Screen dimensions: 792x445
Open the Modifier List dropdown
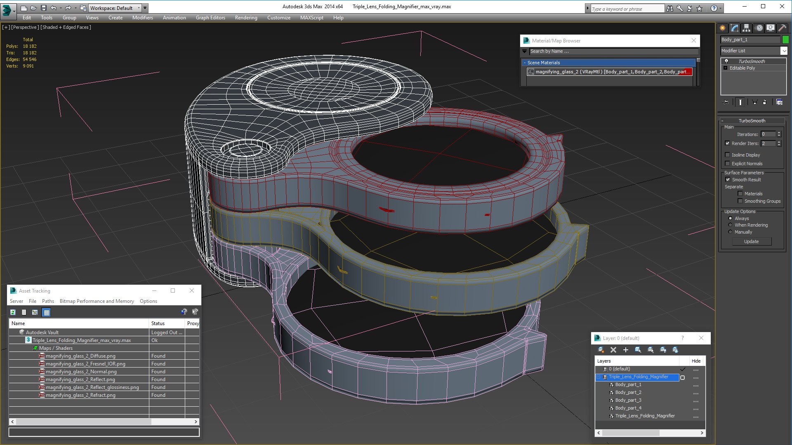(x=784, y=51)
